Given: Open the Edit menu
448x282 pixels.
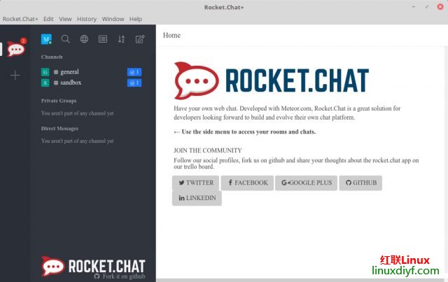Looking at the screenshot, I should (48, 19).
